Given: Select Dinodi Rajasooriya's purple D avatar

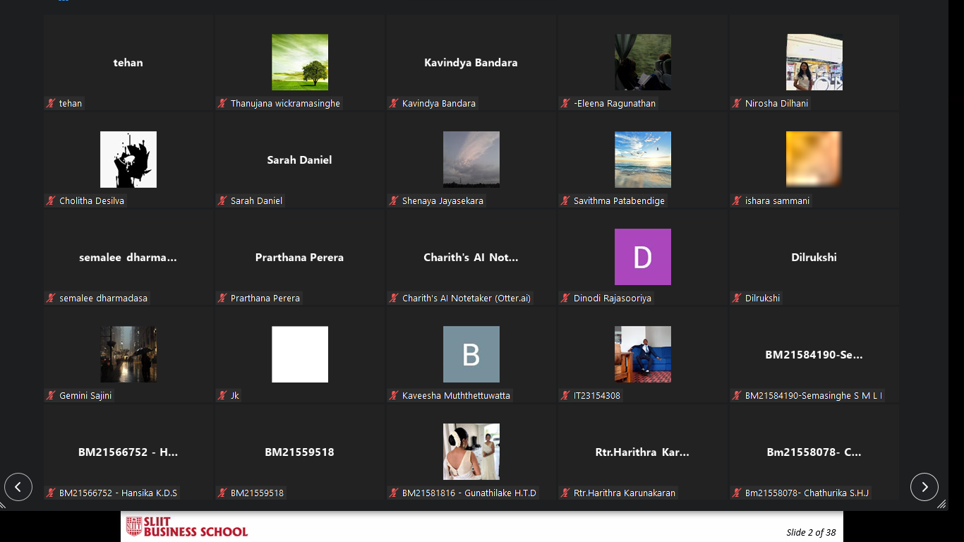Looking at the screenshot, I should click(642, 257).
